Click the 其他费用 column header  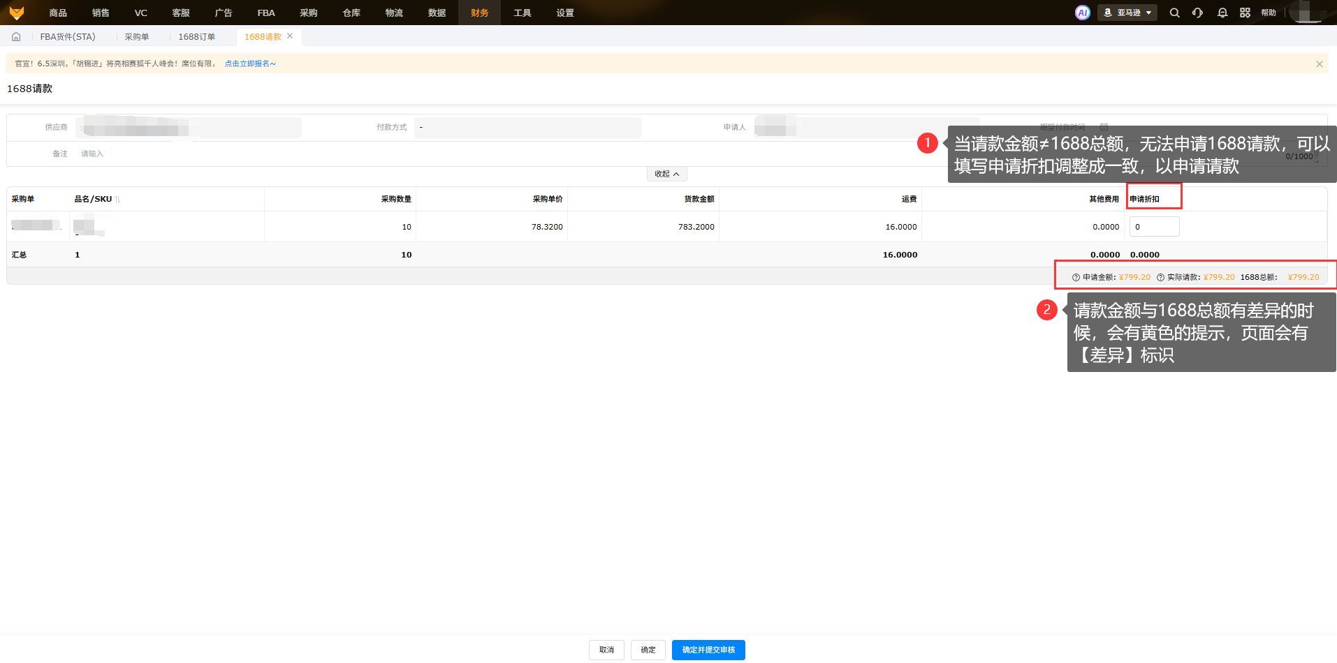click(x=1104, y=199)
